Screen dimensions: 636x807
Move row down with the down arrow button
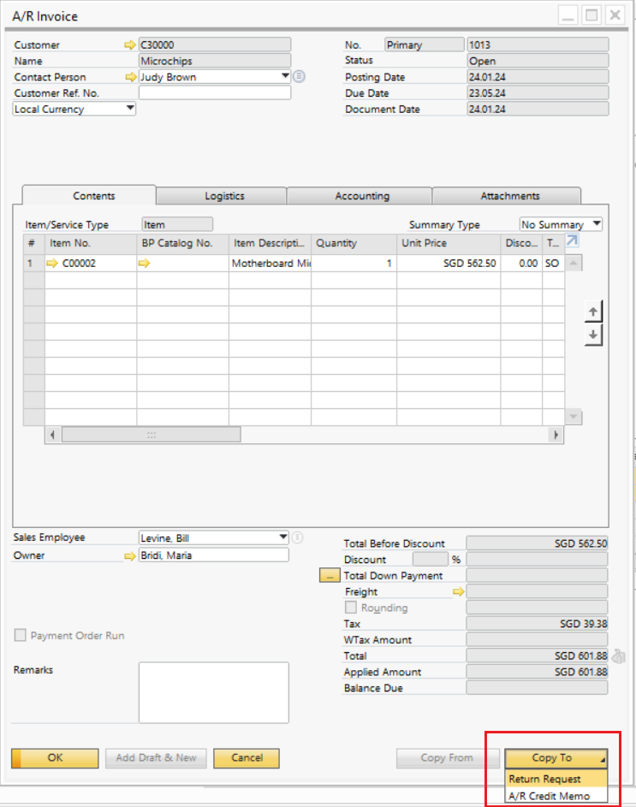(x=593, y=335)
